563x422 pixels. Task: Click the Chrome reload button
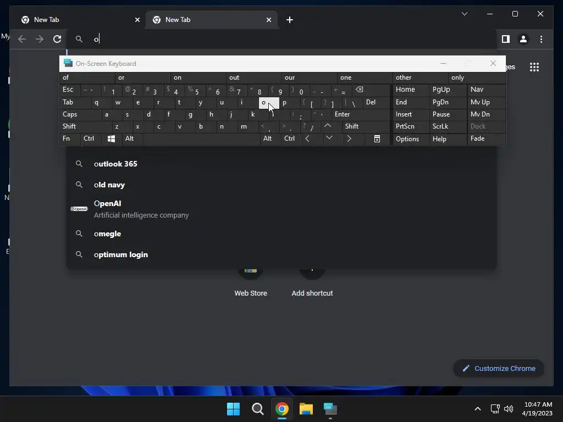pyautogui.click(x=57, y=39)
